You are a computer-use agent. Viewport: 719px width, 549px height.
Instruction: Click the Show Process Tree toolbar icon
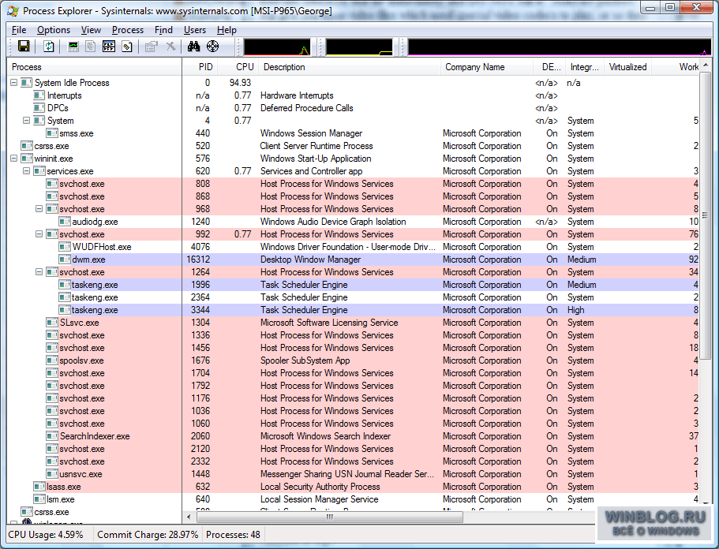pyautogui.click(x=91, y=47)
